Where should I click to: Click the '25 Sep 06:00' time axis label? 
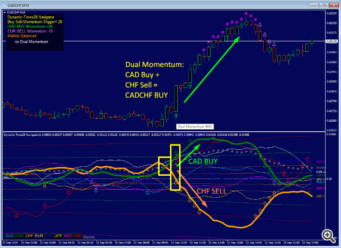click(x=104, y=243)
